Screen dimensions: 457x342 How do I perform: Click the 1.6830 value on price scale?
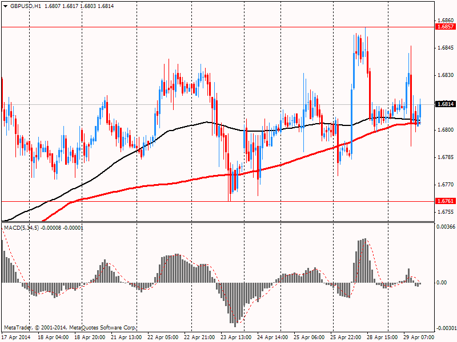(x=444, y=75)
